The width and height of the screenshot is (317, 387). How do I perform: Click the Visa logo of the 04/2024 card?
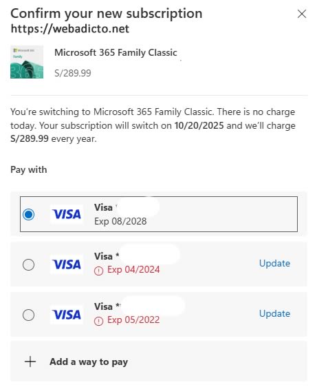(67, 264)
